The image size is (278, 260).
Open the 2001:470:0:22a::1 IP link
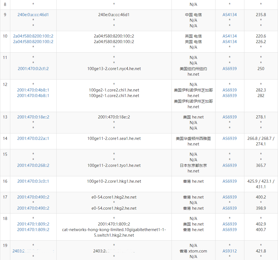33,138
